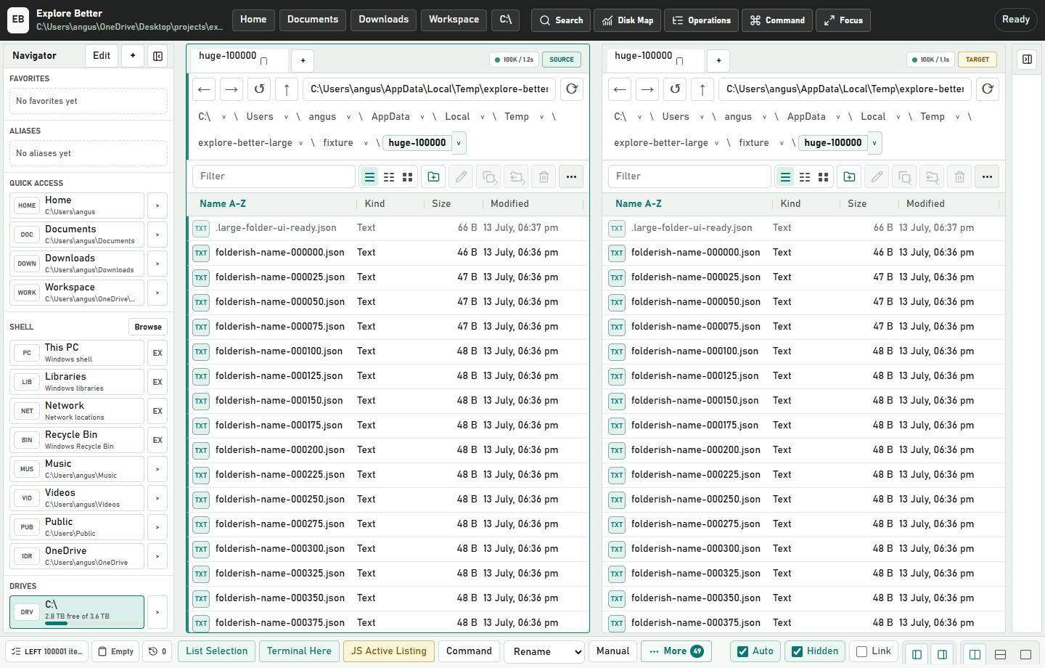Open the Downloads top tab
This screenshot has height=668, width=1045.
tap(384, 20)
